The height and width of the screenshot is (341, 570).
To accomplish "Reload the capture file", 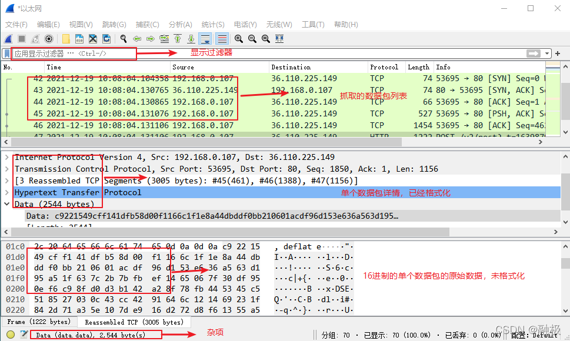I will 106,39.
